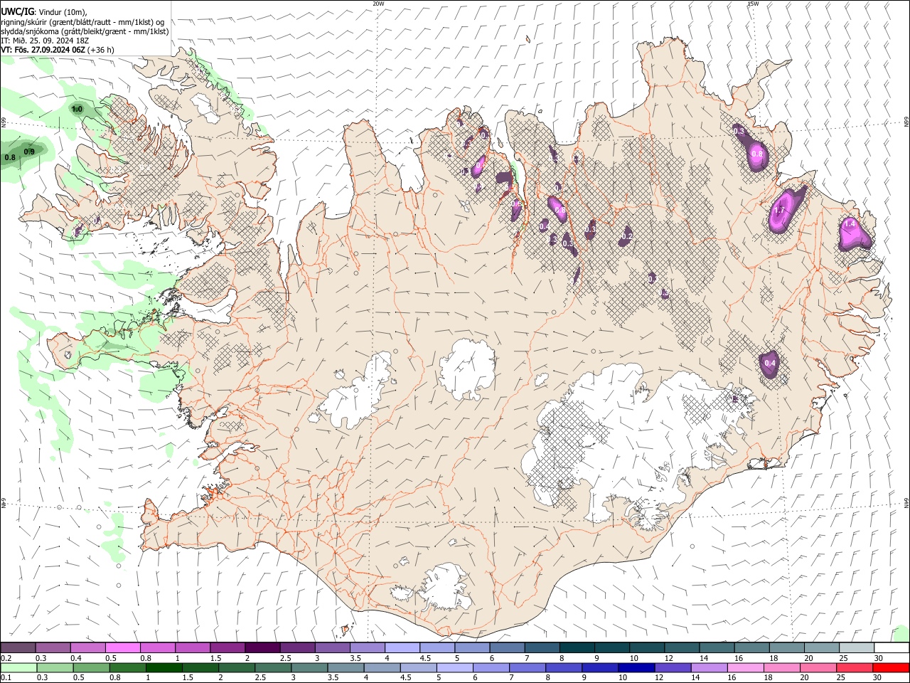The image size is (910, 683).
Task: Select the IT: Mið. 25. 09. 2024 18Z line
Action: tap(45, 41)
